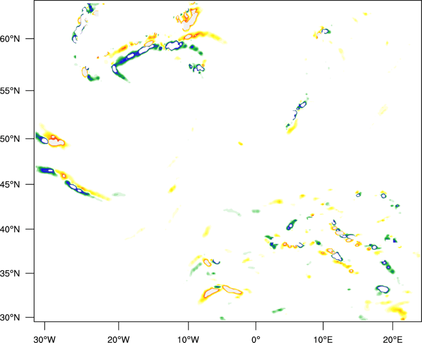Screen dimensions: 422x343
Task: Click the 60°N latitude label
Action: pyautogui.click(x=10, y=39)
